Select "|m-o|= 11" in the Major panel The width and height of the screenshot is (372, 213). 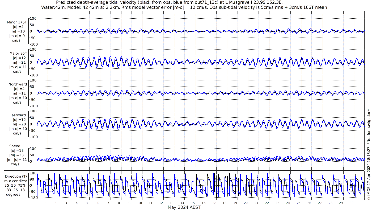coord(18,67)
